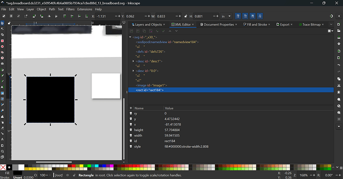Switch to the Fill and Stroke tab
Screen dimensions: 343x179
point(255,24)
